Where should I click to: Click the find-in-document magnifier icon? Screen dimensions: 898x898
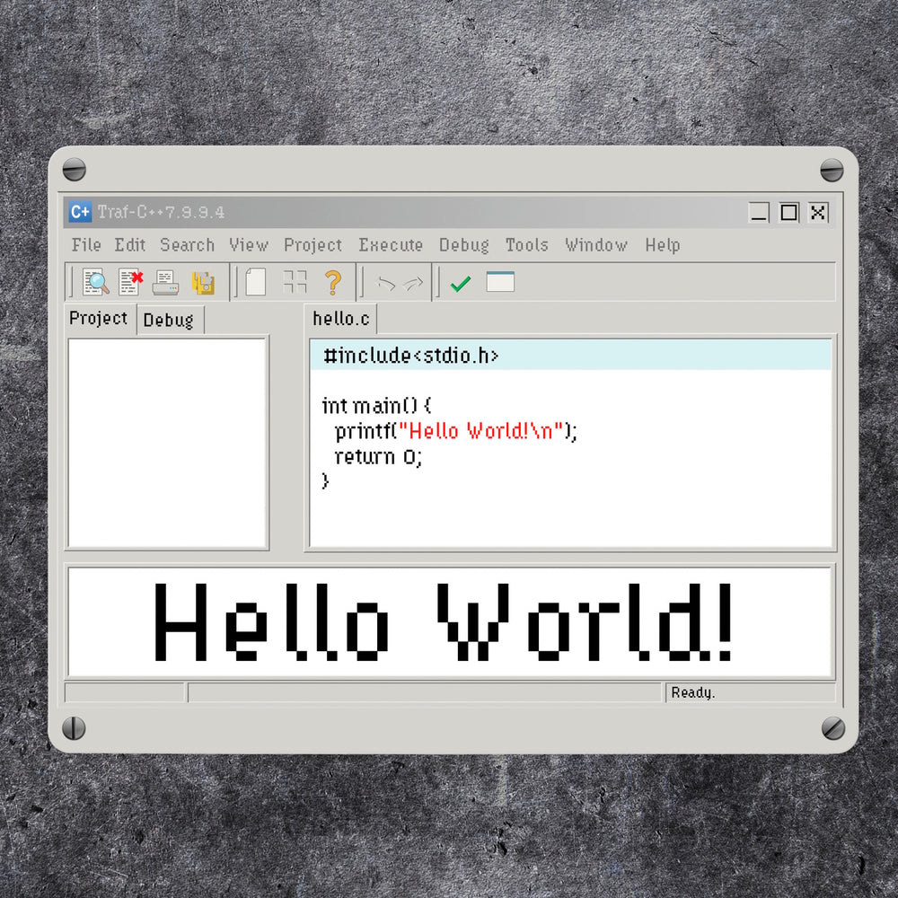point(96,282)
